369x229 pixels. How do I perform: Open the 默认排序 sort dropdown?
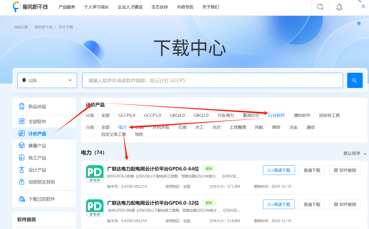[355, 153]
